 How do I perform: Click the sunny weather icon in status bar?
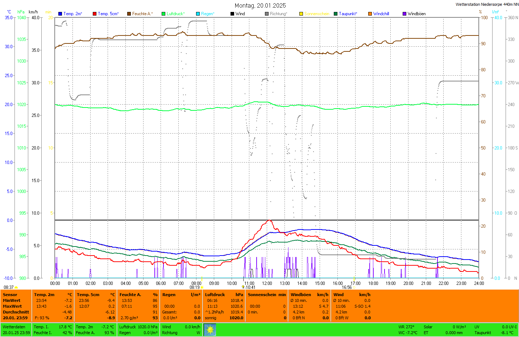(210, 330)
